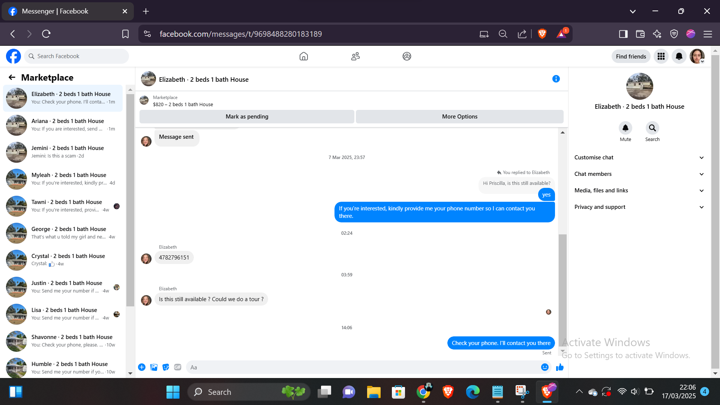
Task: Open Tawni's 2 beds 1 bath chat
Action: pyautogui.click(x=63, y=206)
